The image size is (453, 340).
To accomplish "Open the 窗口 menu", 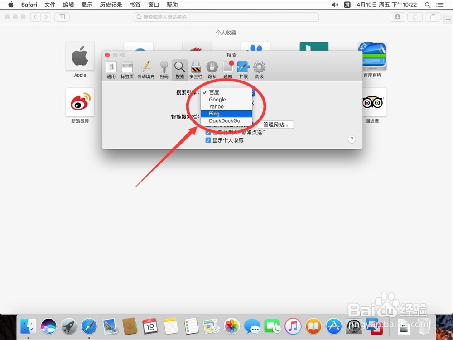I will (x=154, y=5).
